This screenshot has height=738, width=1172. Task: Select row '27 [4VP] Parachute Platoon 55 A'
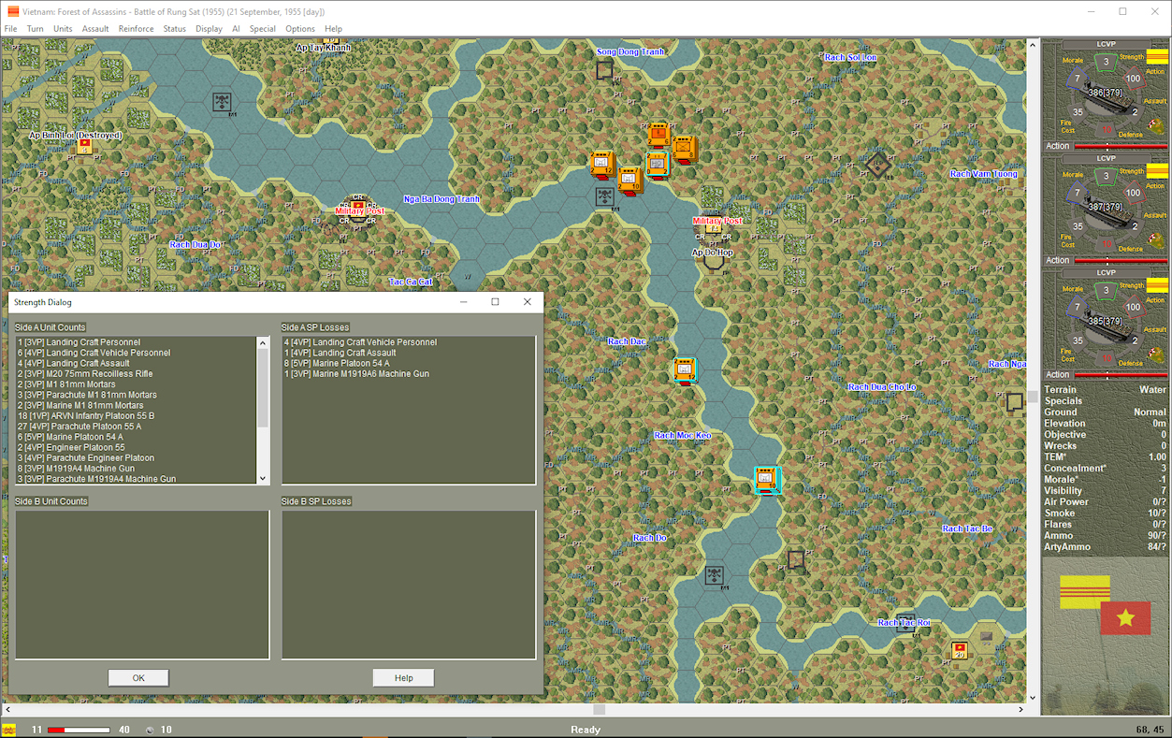(136, 427)
